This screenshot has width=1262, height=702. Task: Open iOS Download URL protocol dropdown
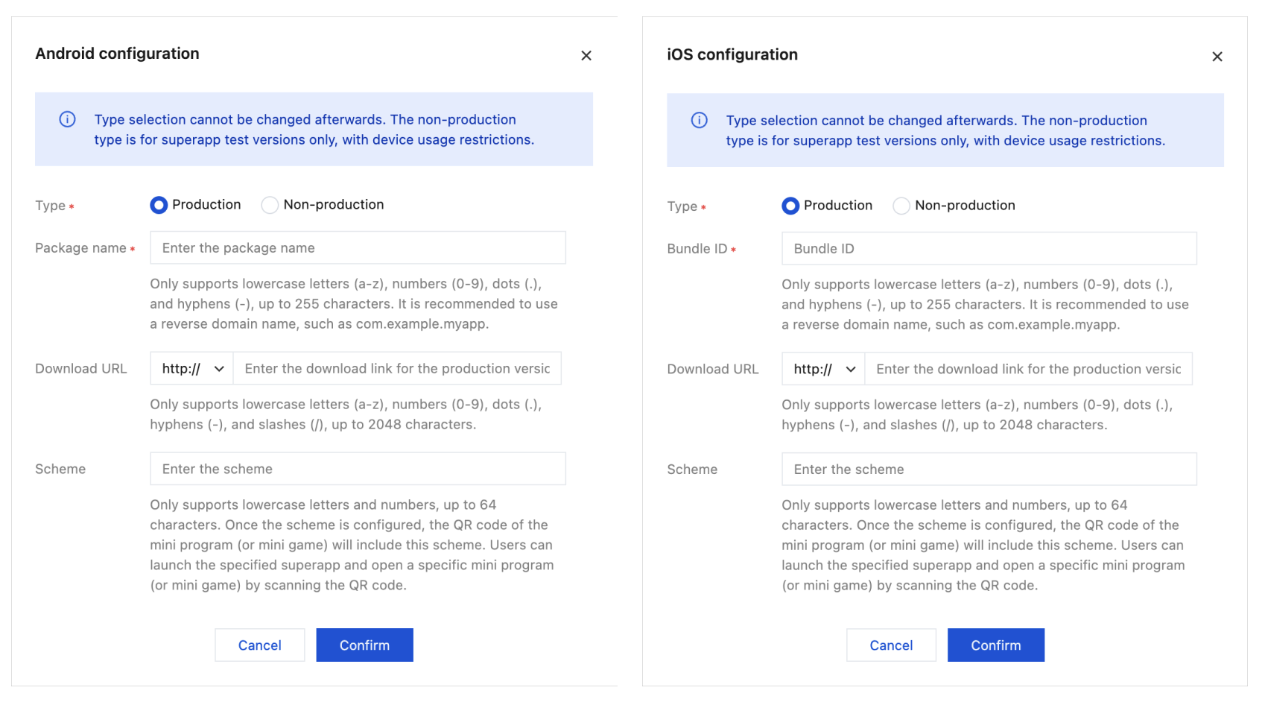(824, 370)
